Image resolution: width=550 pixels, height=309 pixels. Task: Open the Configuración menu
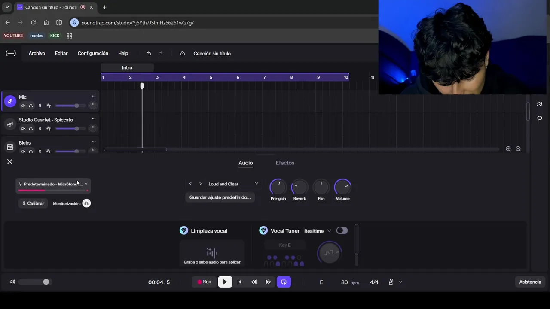[93, 53]
